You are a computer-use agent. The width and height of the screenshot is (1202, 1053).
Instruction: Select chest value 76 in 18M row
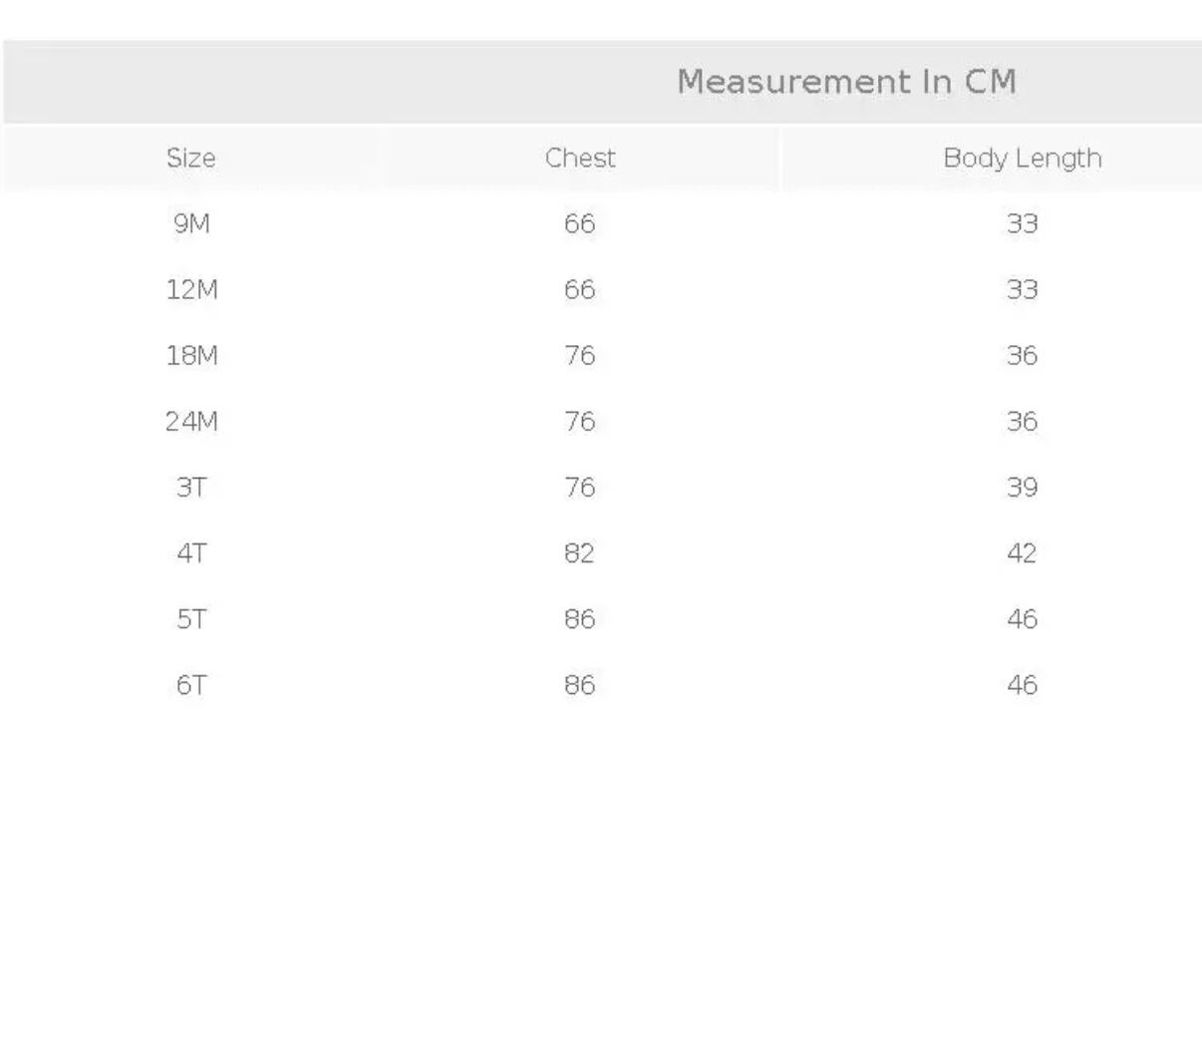point(579,355)
